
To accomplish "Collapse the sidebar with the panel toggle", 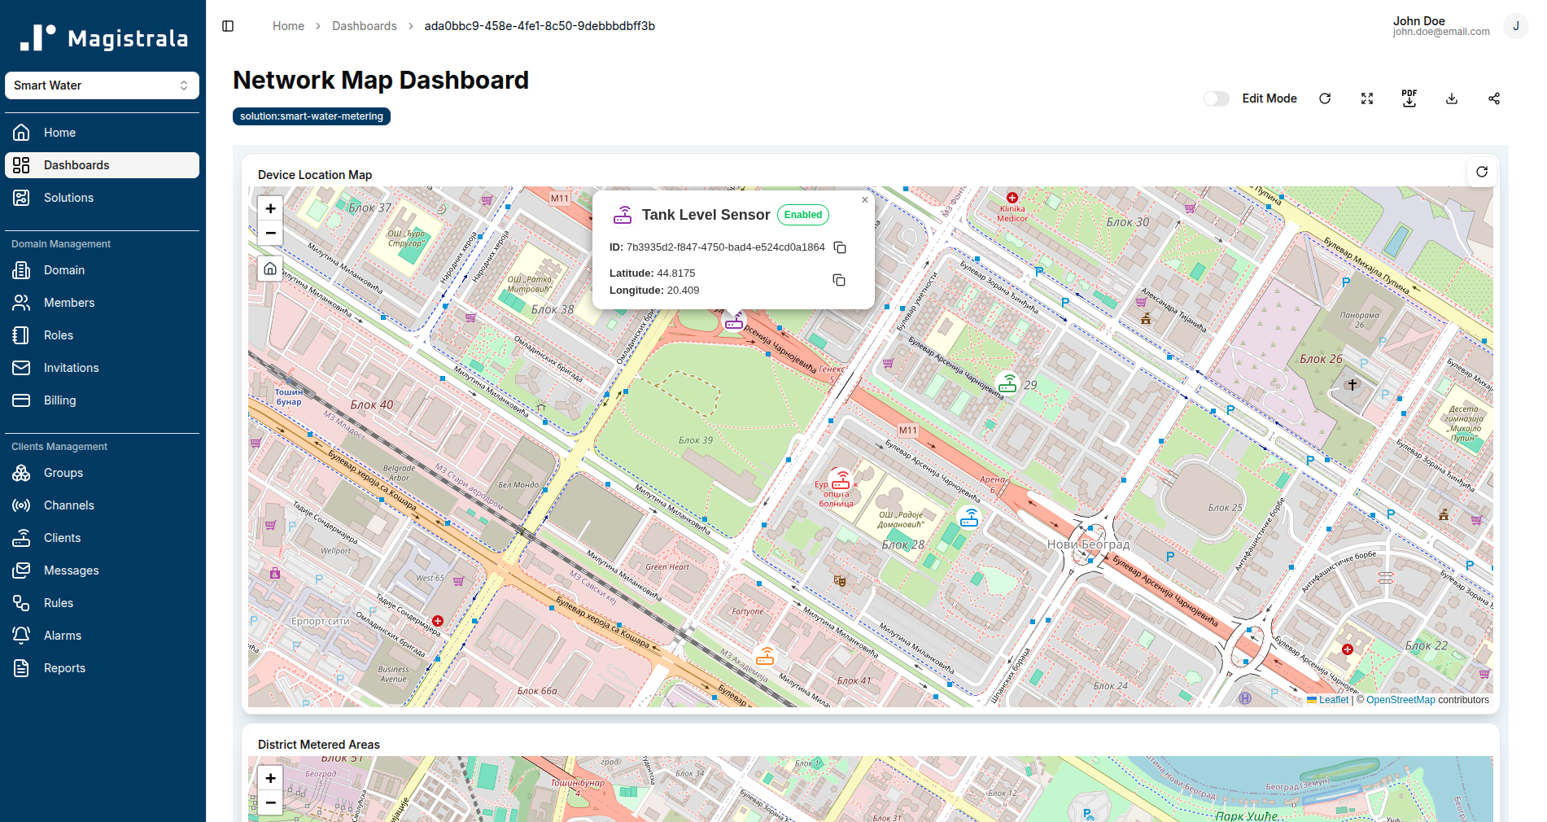I will [x=227, y=25].
